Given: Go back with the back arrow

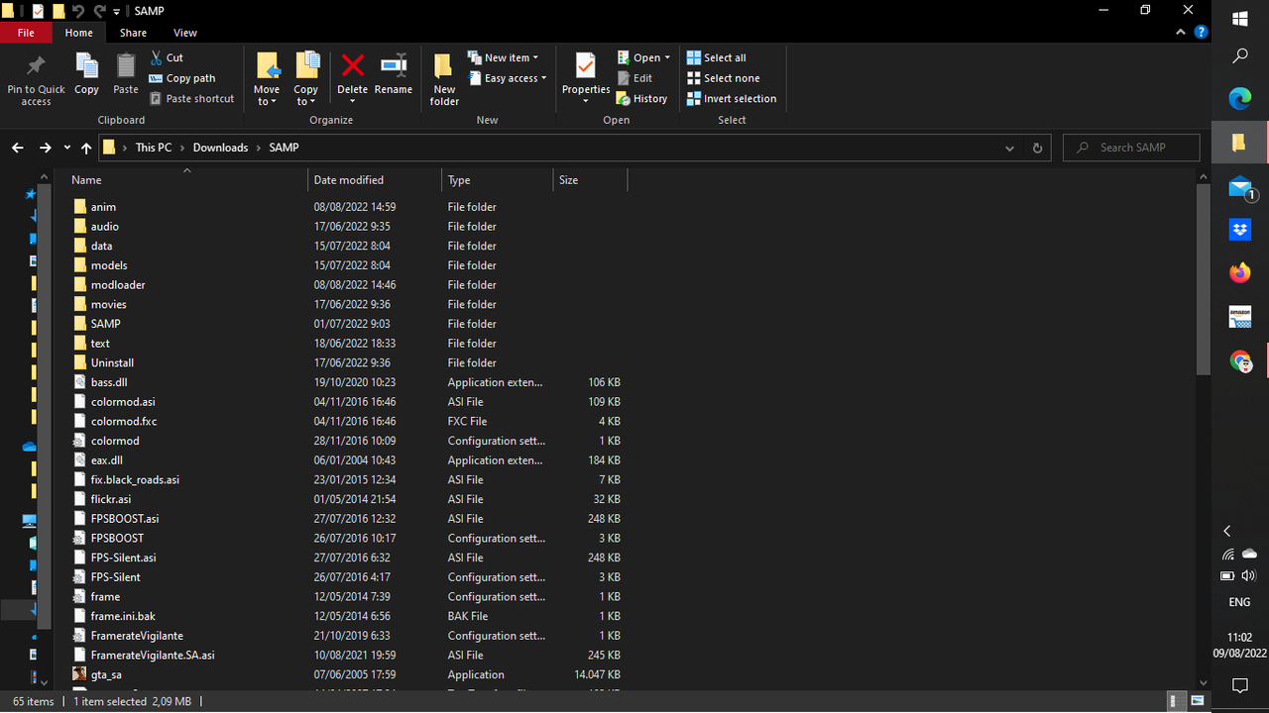Looking at the screenshot, I should [18, 148].
